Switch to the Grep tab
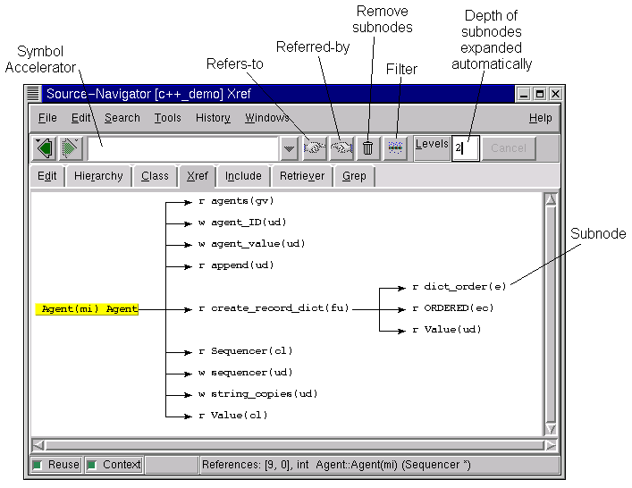Screen dimensions: 632x488 354,176
